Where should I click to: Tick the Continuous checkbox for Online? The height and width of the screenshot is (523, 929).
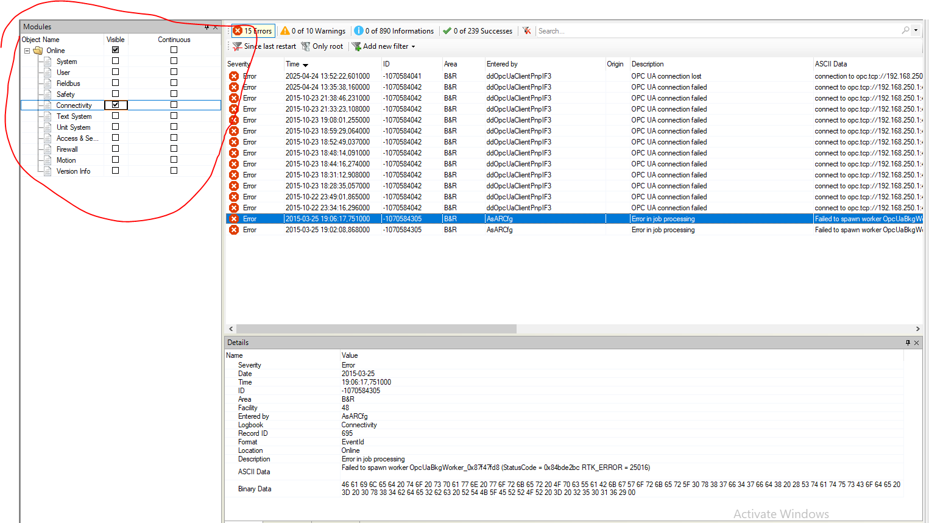[174, 50]
